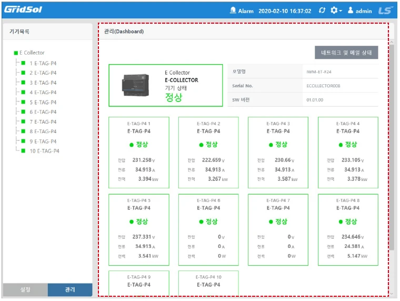This screenshot has height=301, width=400.
Task: Click the voltage value 222.659
Action: [x=212, y=160]
